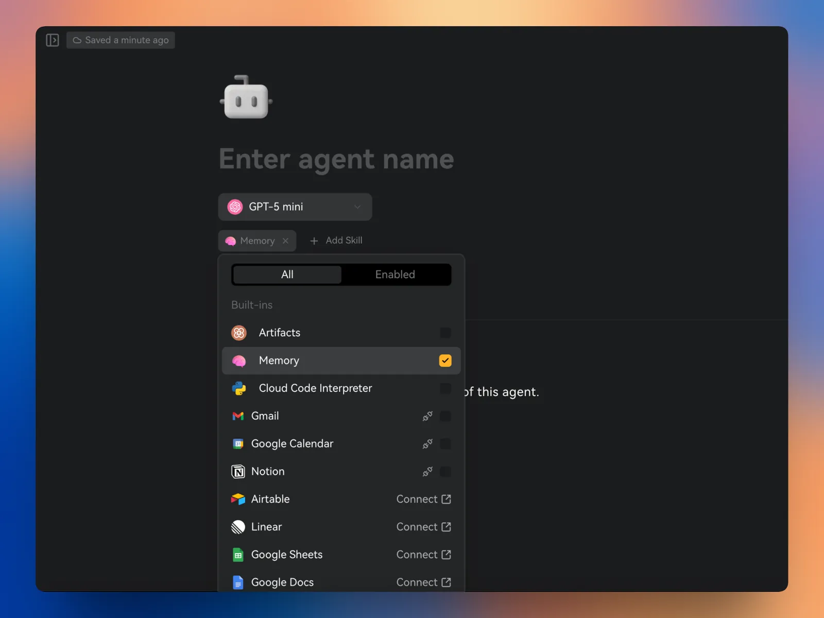This screenshot has width=824, height=618.
Task: Click the Memory skill chip brain icon
Action: (x=231, y=241)
